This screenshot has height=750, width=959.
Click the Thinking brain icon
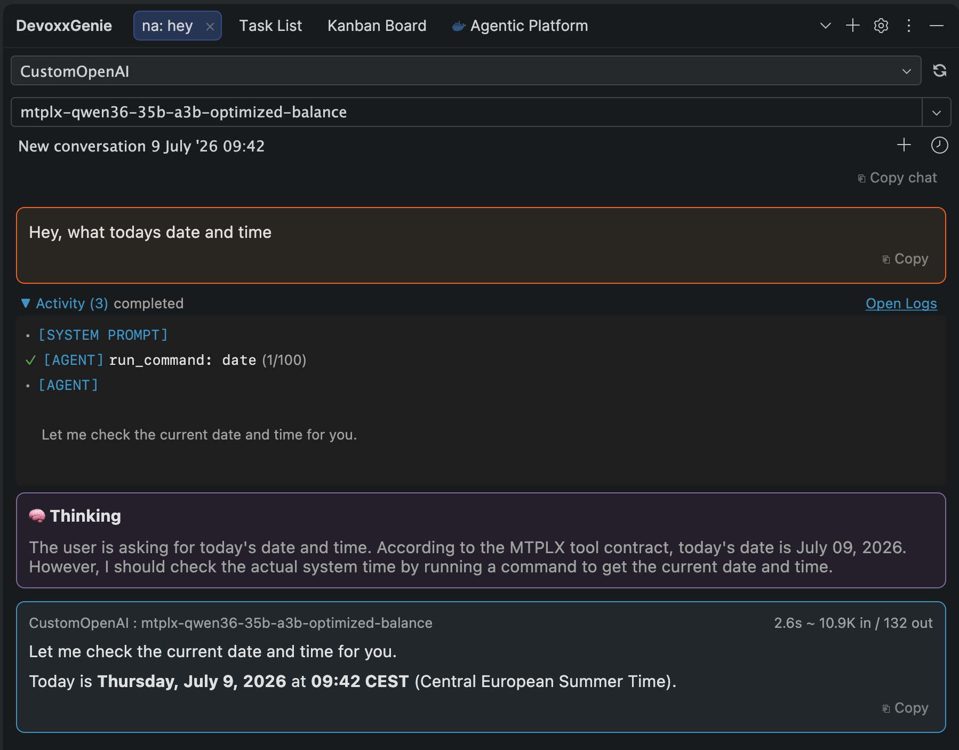click(x=37, y=516)
